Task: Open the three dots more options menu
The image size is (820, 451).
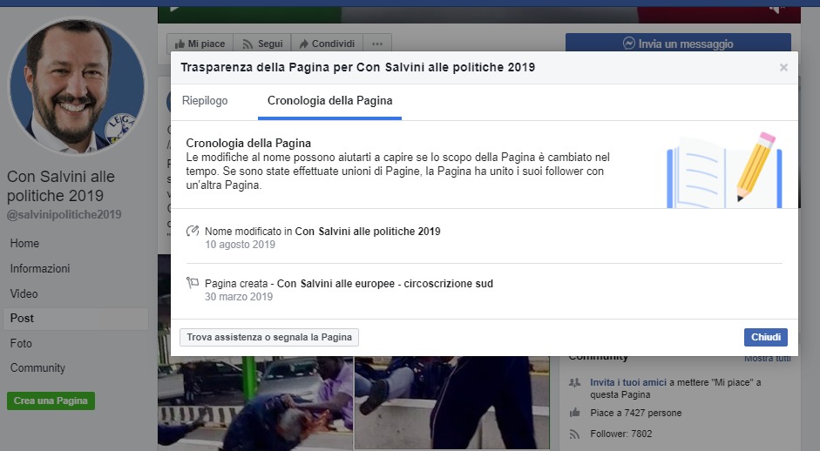Action: (x=377, y=44)
